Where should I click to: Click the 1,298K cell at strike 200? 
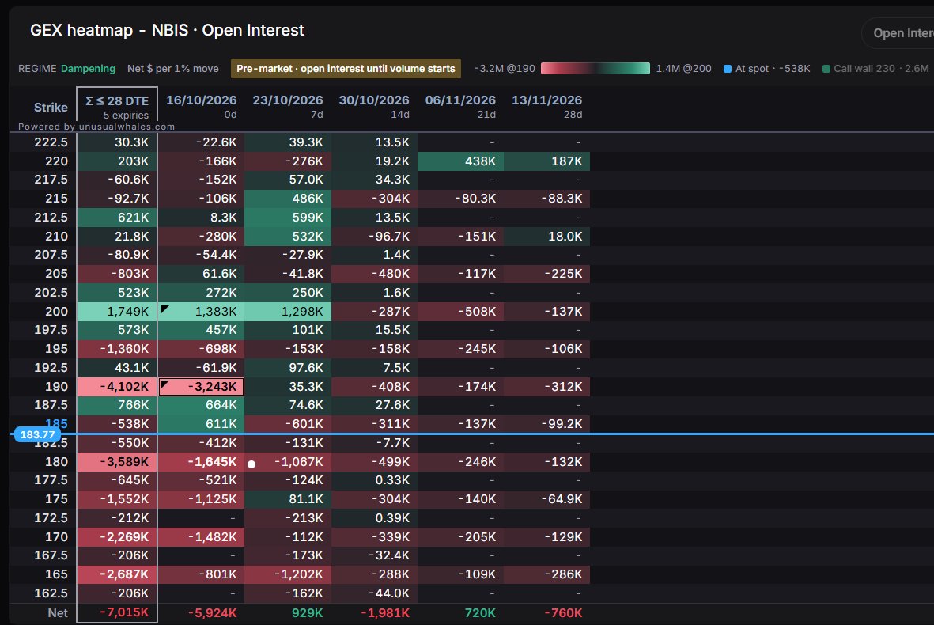tap(288, 312)
